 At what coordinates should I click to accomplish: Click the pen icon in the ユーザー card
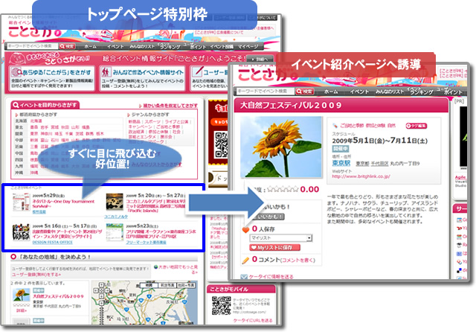pyautogui.click(x=197, y=72)
